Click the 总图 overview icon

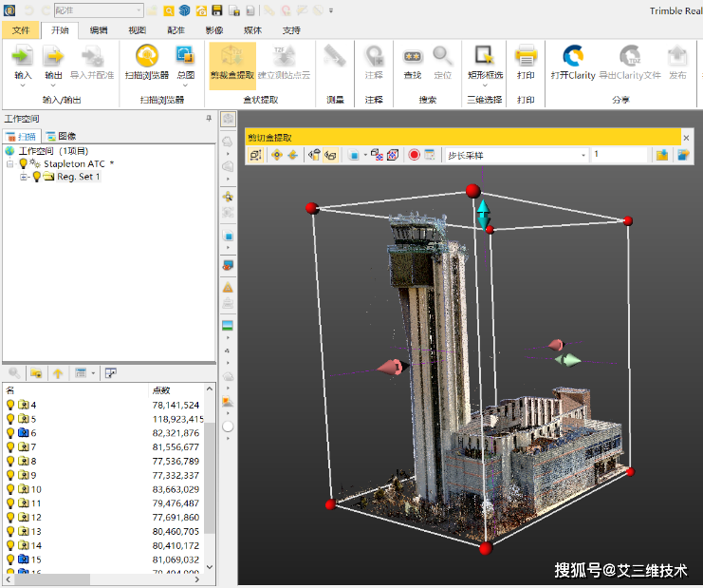pyautogui.click(x=185, y=57)
